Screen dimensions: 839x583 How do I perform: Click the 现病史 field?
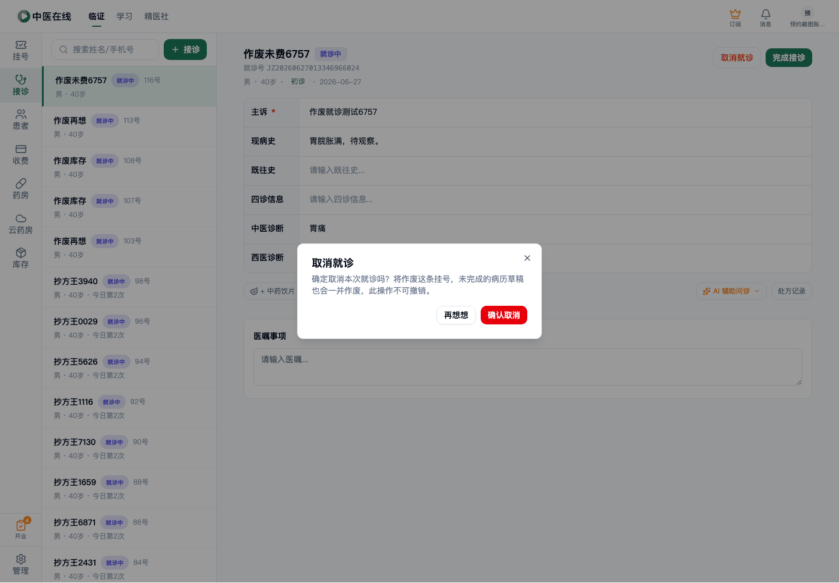[x=556, y=142]
